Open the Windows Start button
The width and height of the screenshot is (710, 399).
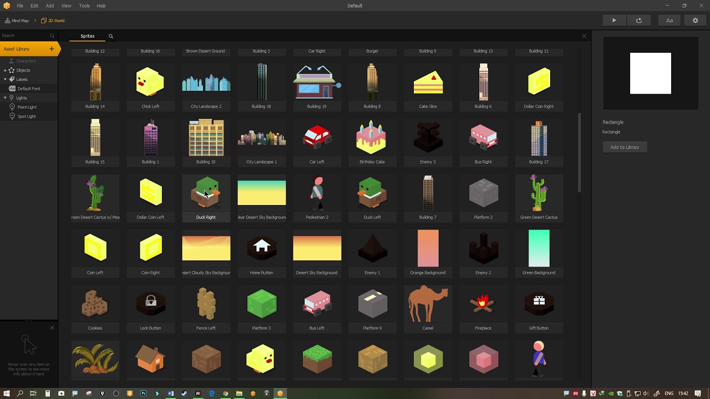click(x=7, y=393)
